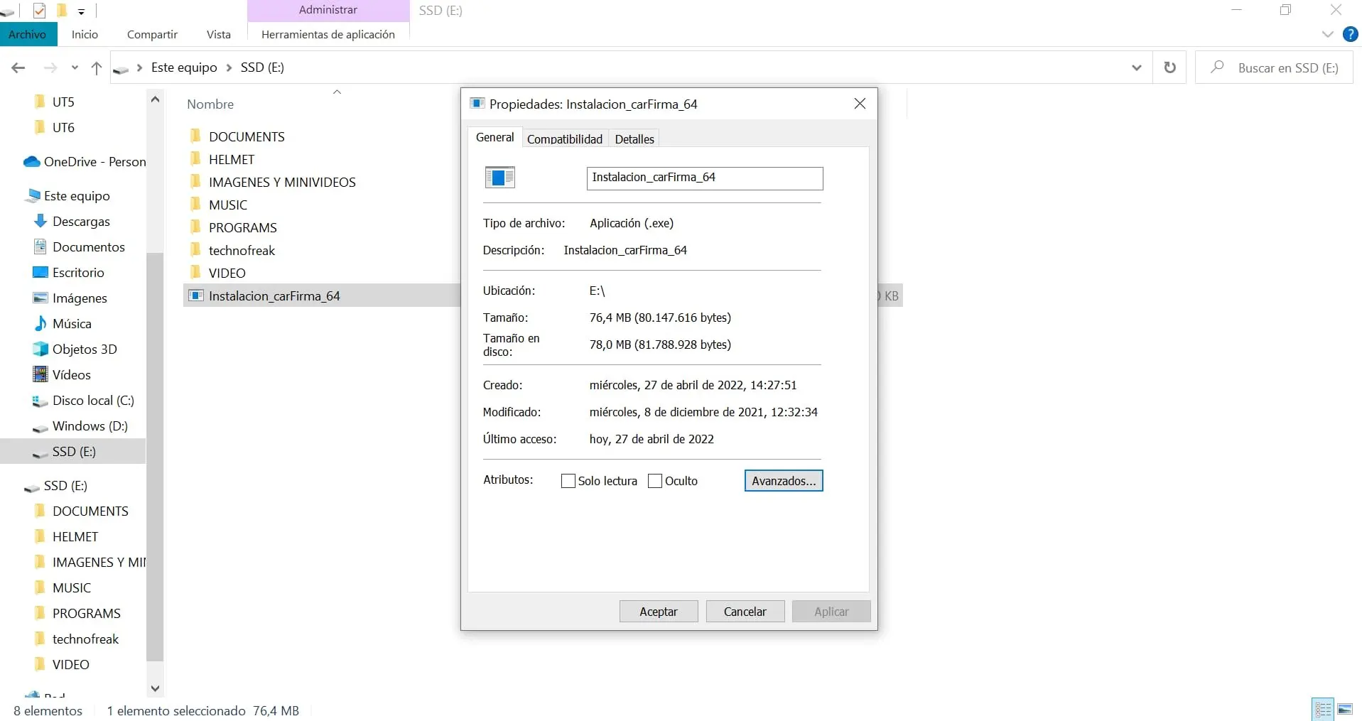Open OneDrive - Personal in navigation pane
The height and width of the screenshot is (721, 1362).
pyautogui.click(x=85, y=162)
